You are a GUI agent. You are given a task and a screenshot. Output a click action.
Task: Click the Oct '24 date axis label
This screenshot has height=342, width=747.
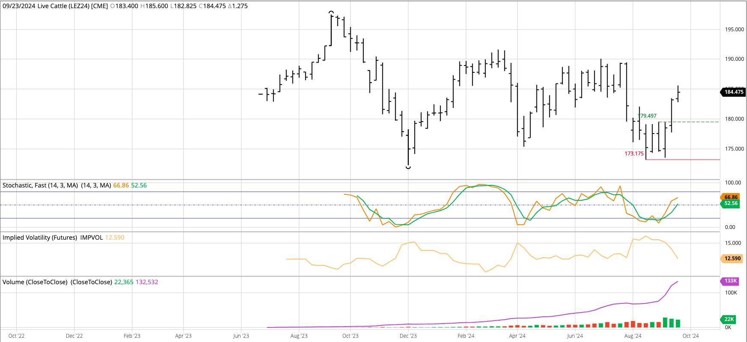click(x=690, y=336)
